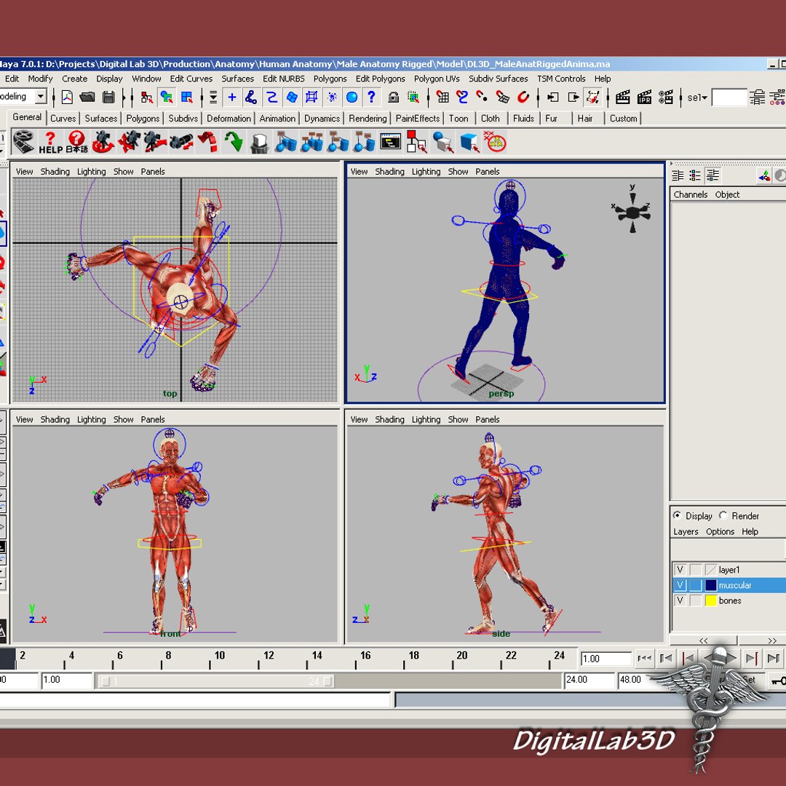Image resolution: width=786 pixels, height=786 pixels.
Task: Open the sel input mode dropdown arrow
Action: pos(704,98)
